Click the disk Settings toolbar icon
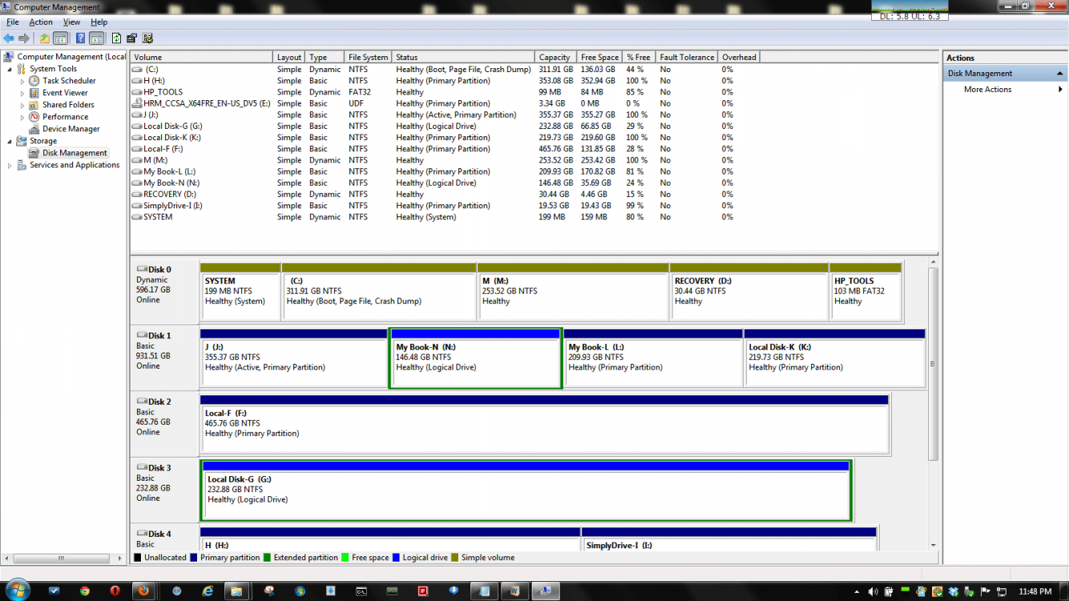The width and height of the screenshot is (1069, 601). click(147, 38)
